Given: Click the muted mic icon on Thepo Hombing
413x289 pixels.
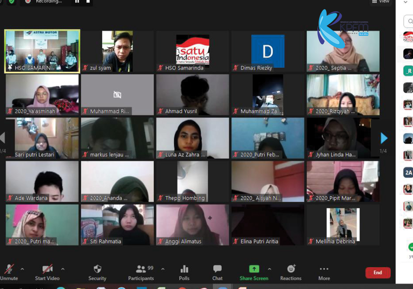Looking at the screenshot, I should click(x=161, y=198).
